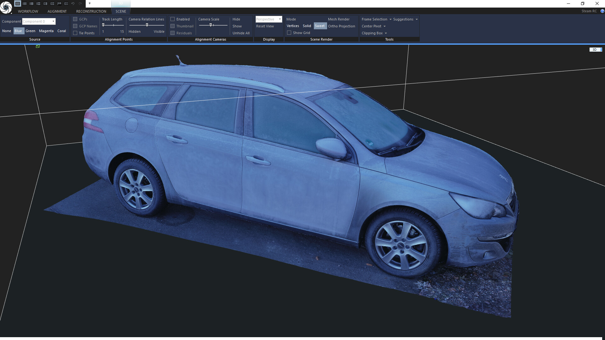Check the alignment cameras Enabled box

coord(173,19)
